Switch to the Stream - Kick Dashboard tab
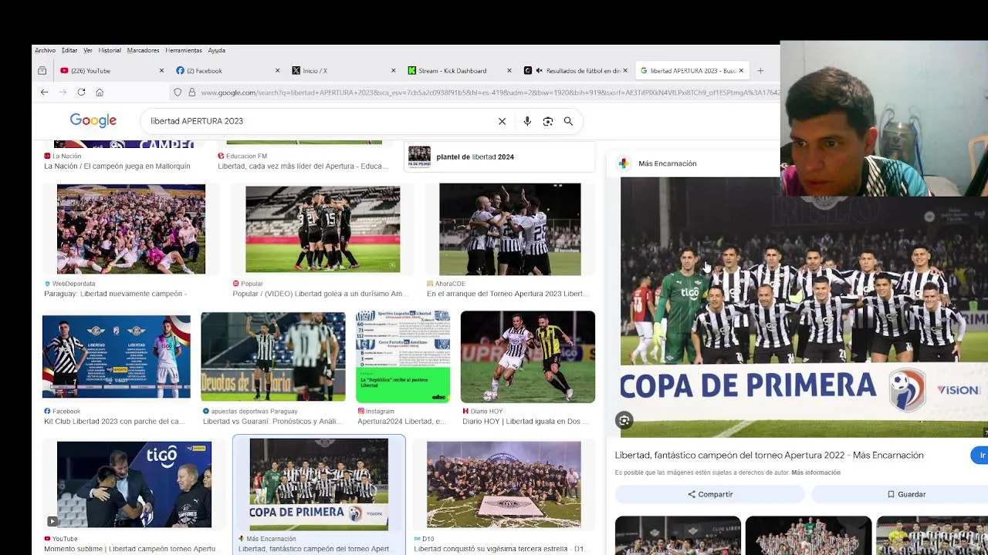The height and width of the screenshot is (555, 988). [459, 70]
